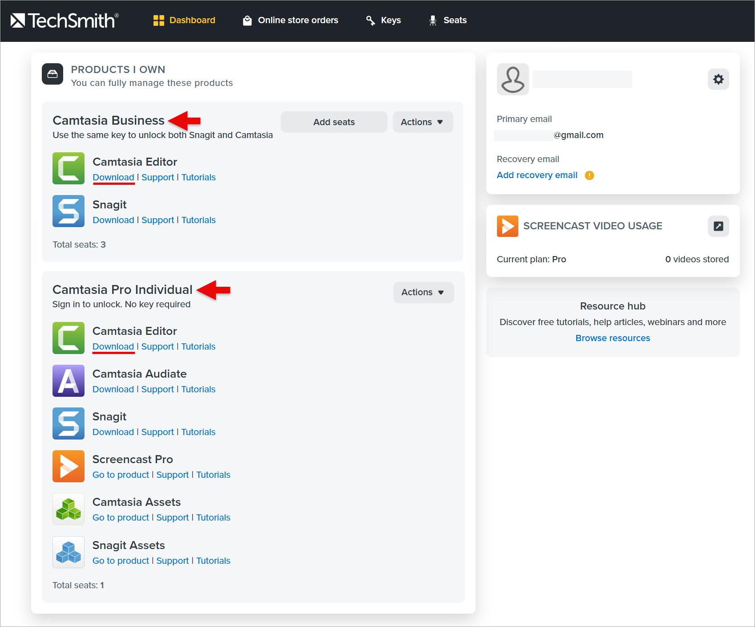The width and height of the screenshot is (755, 627).
Task: Download Snagit under Camtasia Business
Action: coord(113,220)
